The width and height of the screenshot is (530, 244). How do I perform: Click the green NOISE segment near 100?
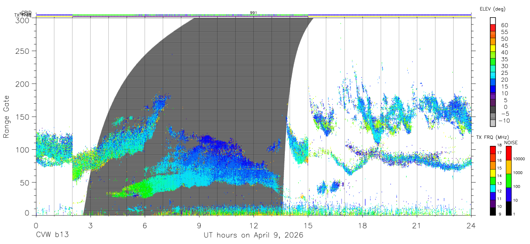508,181
